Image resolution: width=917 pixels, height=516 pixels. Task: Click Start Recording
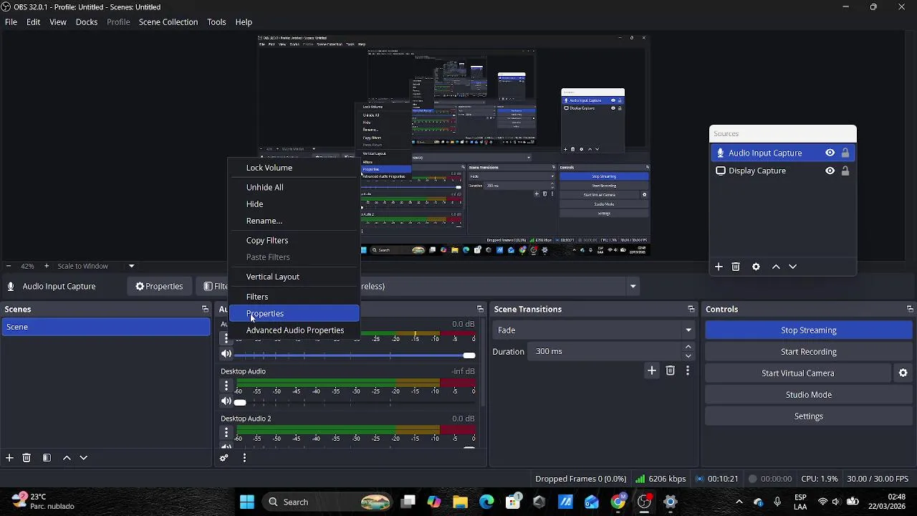point(808,352)
